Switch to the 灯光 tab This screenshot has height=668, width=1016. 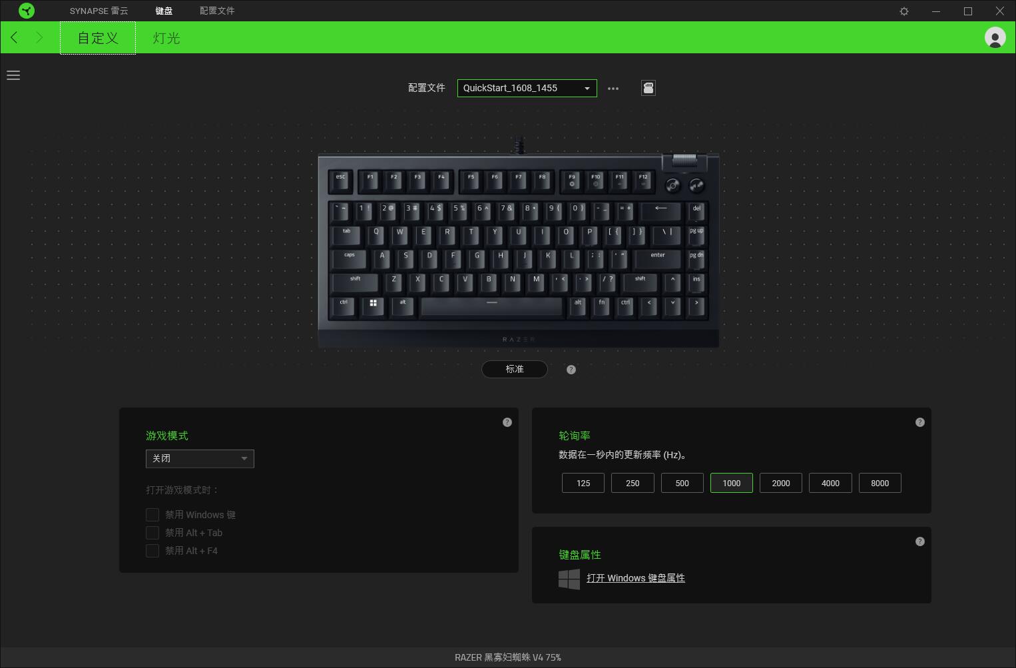coord(166,38)
